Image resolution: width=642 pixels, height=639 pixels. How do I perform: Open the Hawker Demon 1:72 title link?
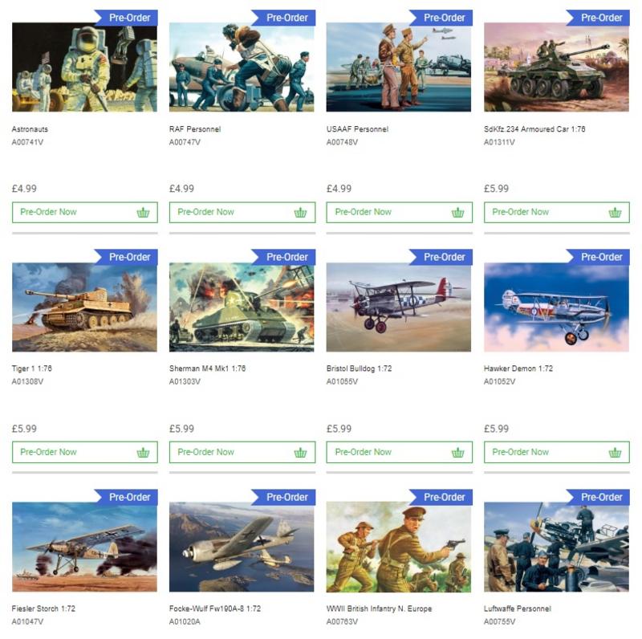pyautogui.click(x=518, y=368)
